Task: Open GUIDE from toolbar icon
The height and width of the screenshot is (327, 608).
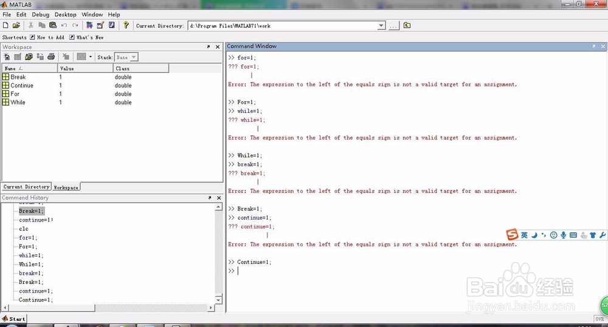Action: [100, 25]
